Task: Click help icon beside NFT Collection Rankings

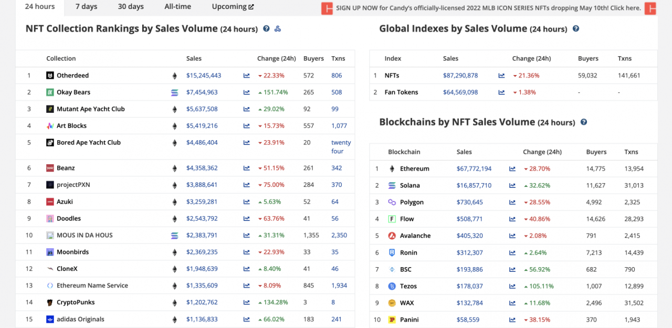Action: coord(266,29)
